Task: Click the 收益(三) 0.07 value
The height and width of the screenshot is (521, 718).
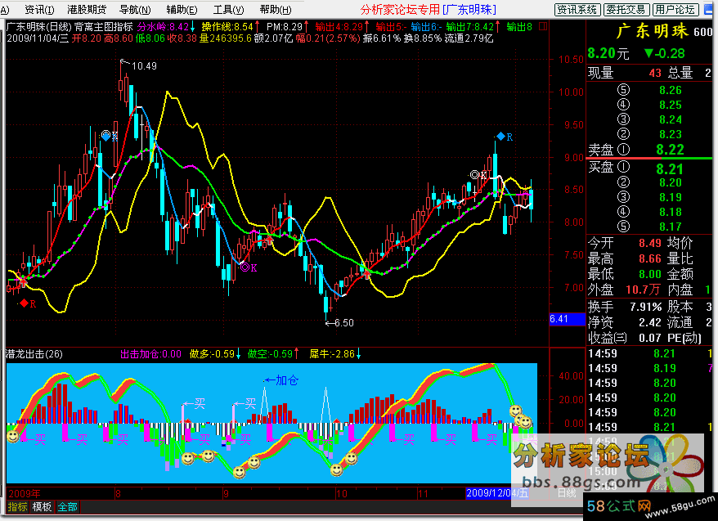Action: tap(650, 338)
